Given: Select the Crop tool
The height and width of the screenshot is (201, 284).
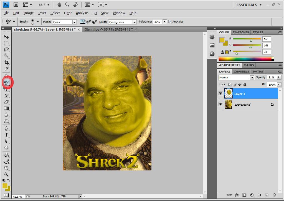Looking at the screenshot, I should click(6, 62).
